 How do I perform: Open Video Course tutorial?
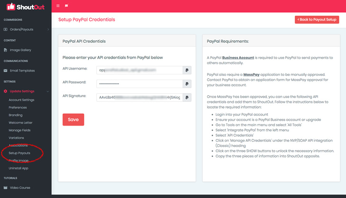point(20,188)
